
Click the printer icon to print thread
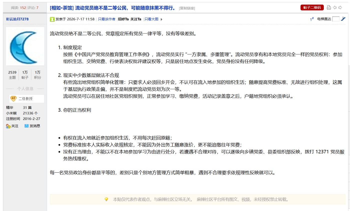[x=329, y=7]
